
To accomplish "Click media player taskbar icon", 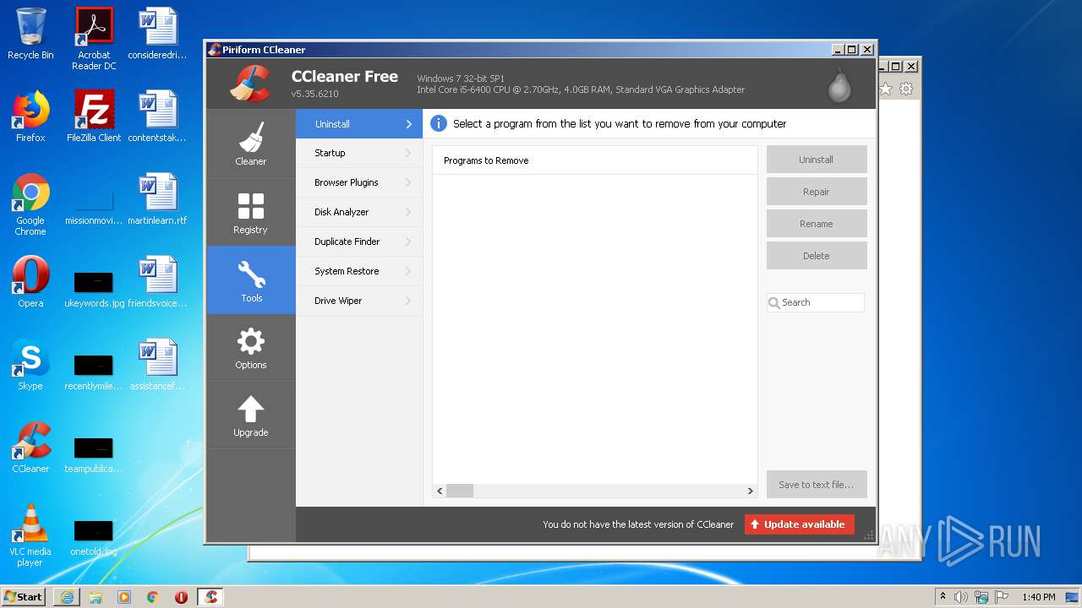I will pos(124,597).
